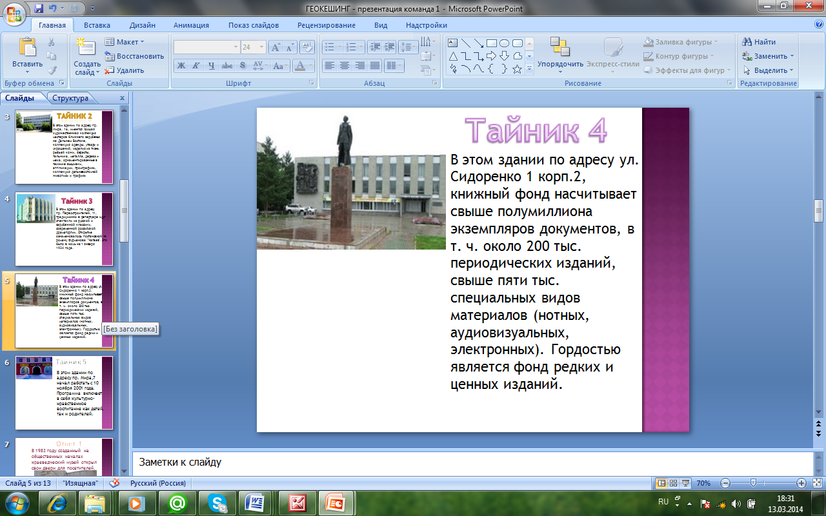
Task: Align text left in paragraph group
Action: (329, 66)
